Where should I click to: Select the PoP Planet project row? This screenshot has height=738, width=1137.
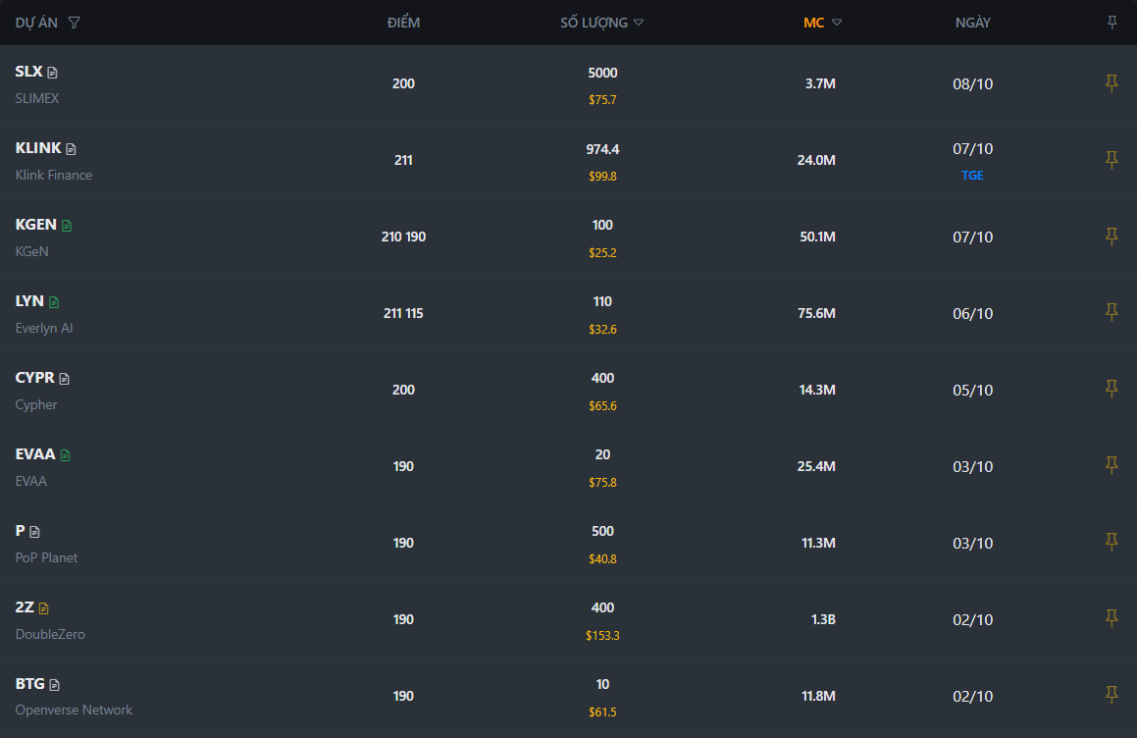tap(46, 557)
